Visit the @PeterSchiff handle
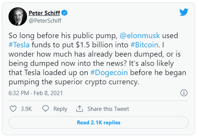This screenshot has height=139, width=199. coord(45,21)
